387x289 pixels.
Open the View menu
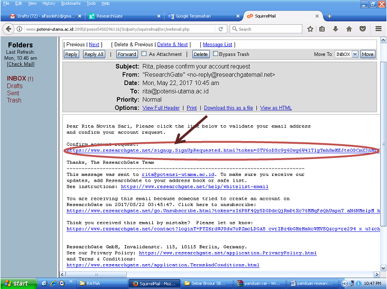[x=32, y=4]
